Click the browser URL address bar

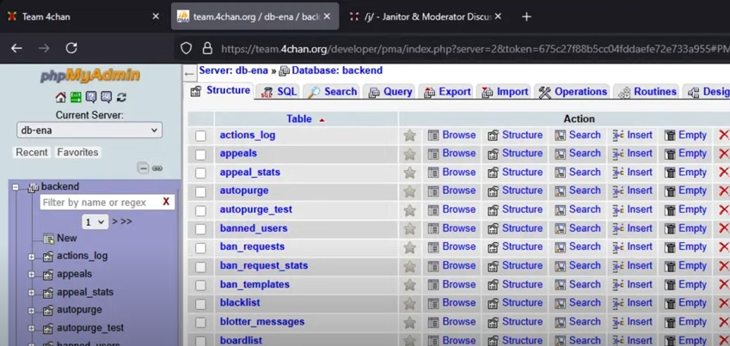click(475, 49)
